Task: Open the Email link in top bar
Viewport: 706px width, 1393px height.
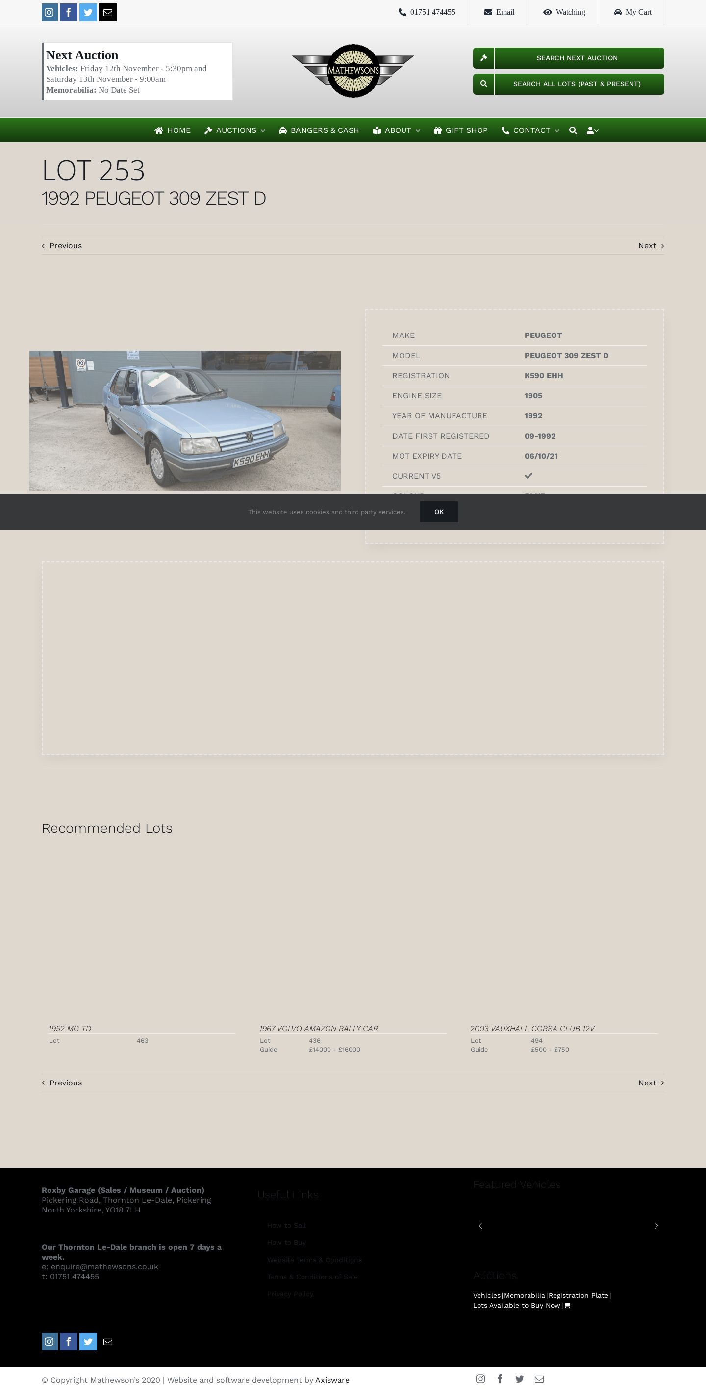Action: (499, 12)
